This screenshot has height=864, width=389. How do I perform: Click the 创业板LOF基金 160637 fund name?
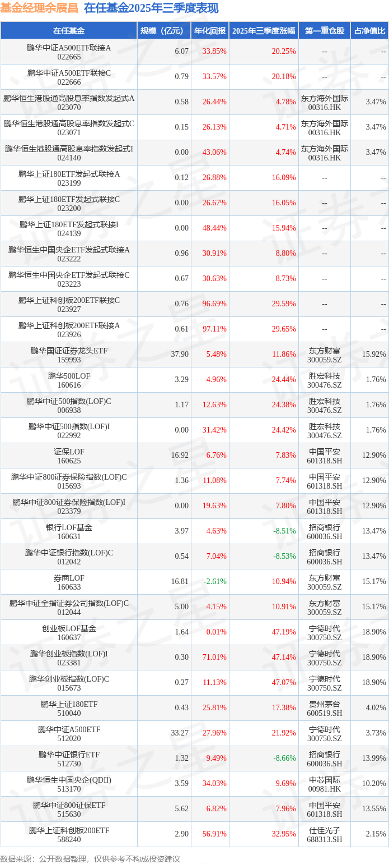click(x=69, y=633)
